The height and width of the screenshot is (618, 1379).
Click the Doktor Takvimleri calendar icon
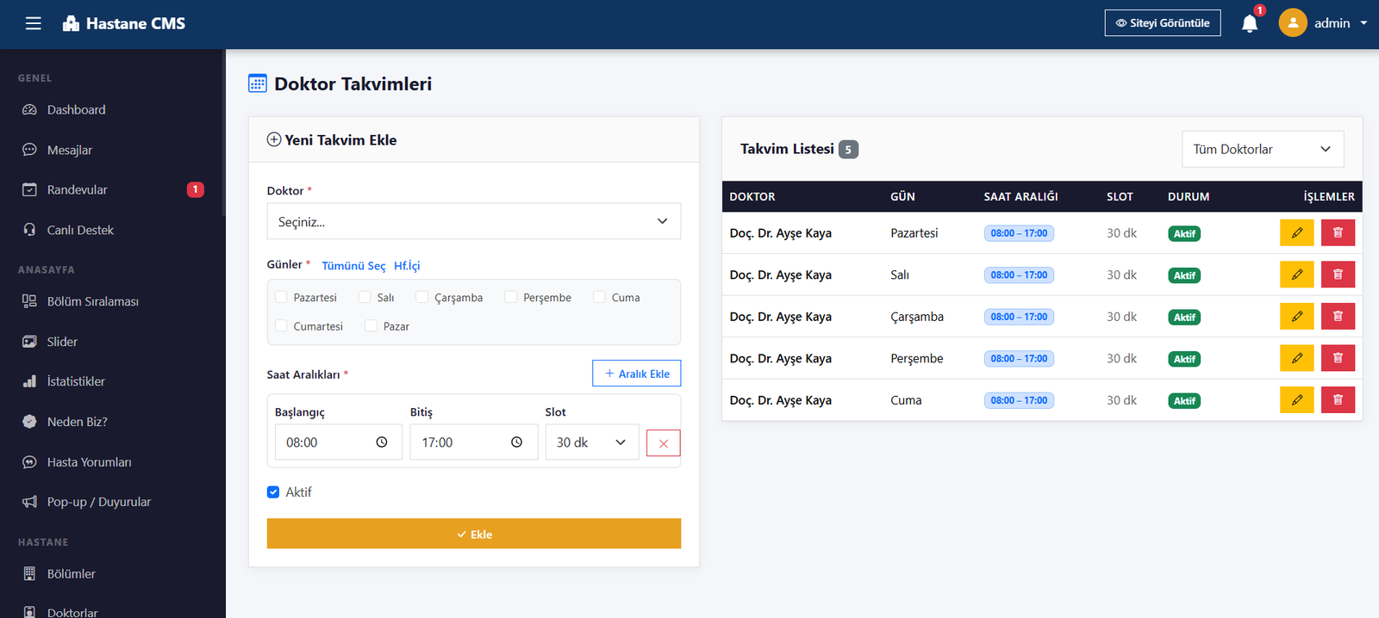point(258,83)
